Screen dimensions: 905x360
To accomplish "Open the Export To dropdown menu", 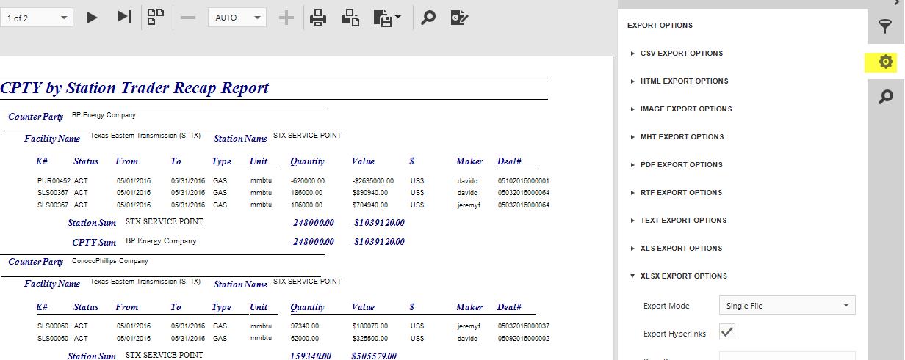I will tap(386, 18).
